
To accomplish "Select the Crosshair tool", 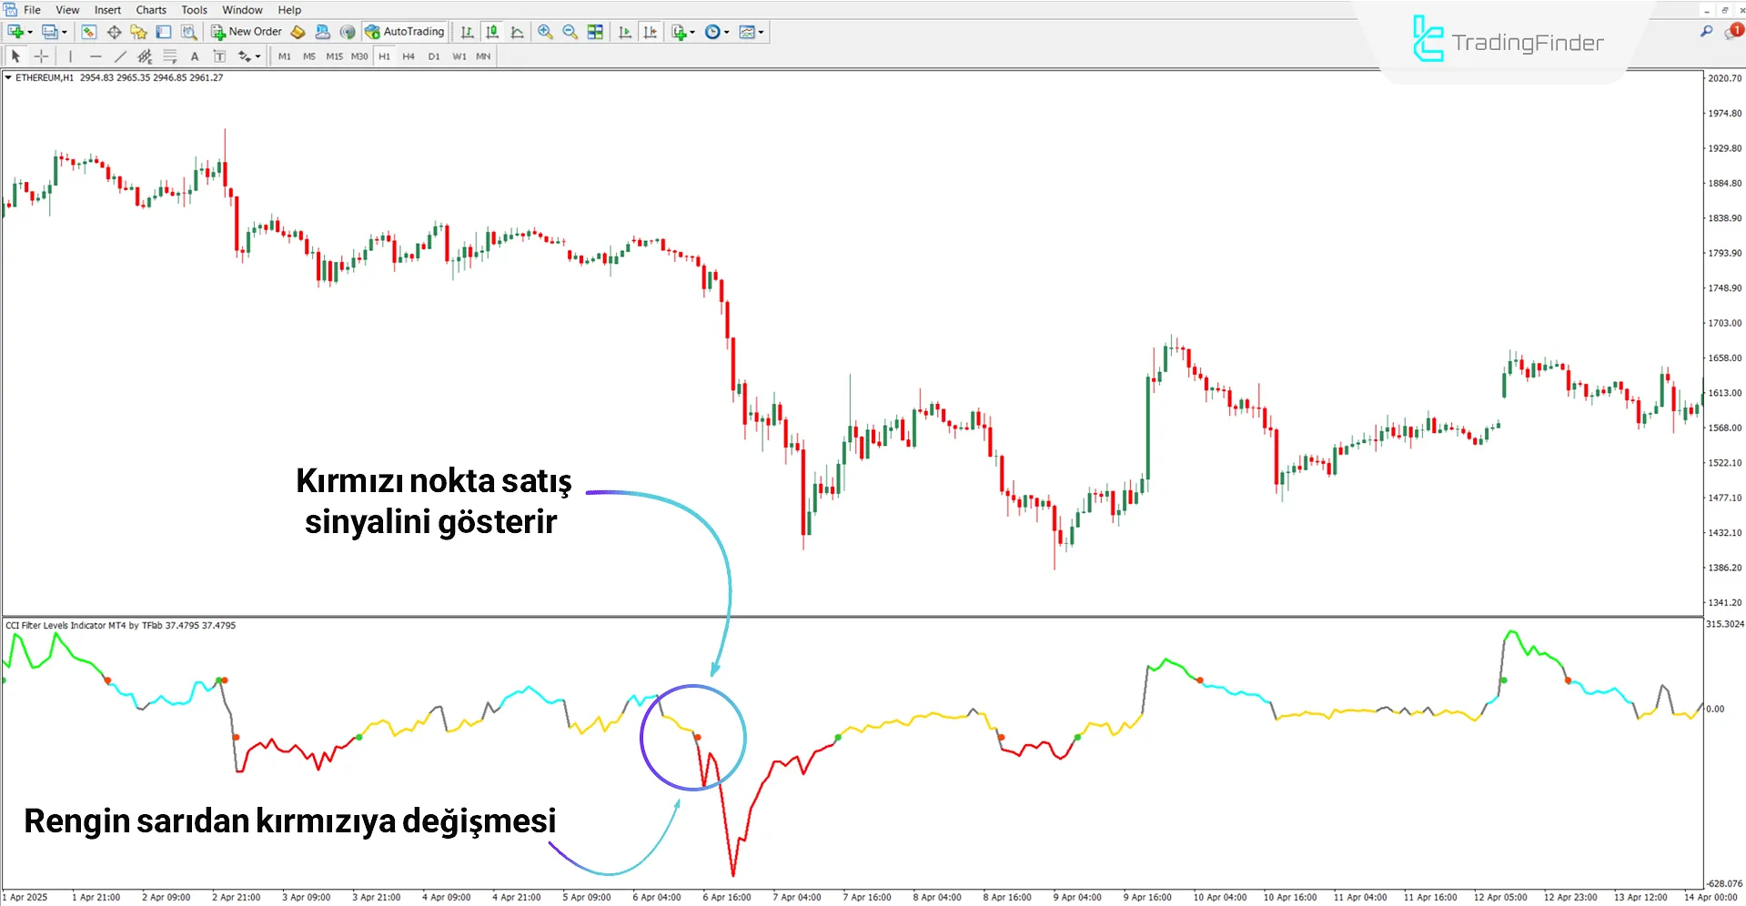I will click(x=41, y=55).
